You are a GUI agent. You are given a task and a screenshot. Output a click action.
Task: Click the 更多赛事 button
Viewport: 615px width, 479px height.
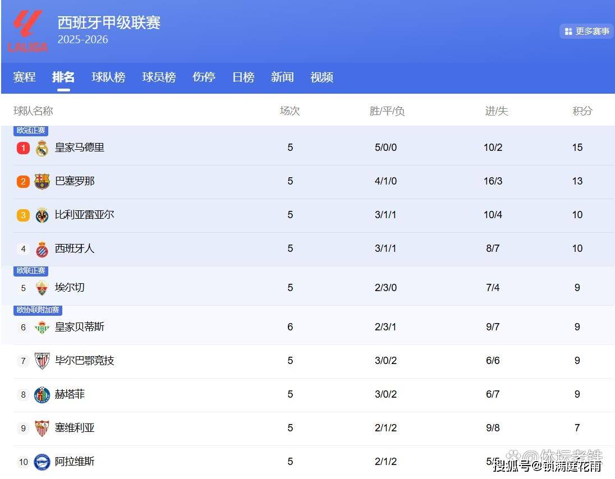click(586, 31)
